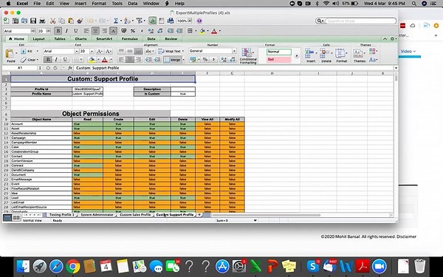Image resolution: width=443 pixels, height=277 pixels.
Task: Open the Insert menu in menu bar
Action: pos(80,4)
